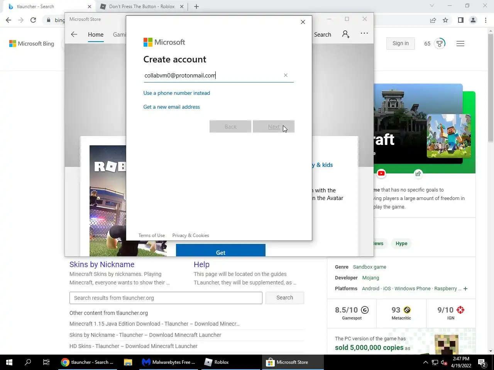Open the Chrome profile avatar

coord(473,20)
